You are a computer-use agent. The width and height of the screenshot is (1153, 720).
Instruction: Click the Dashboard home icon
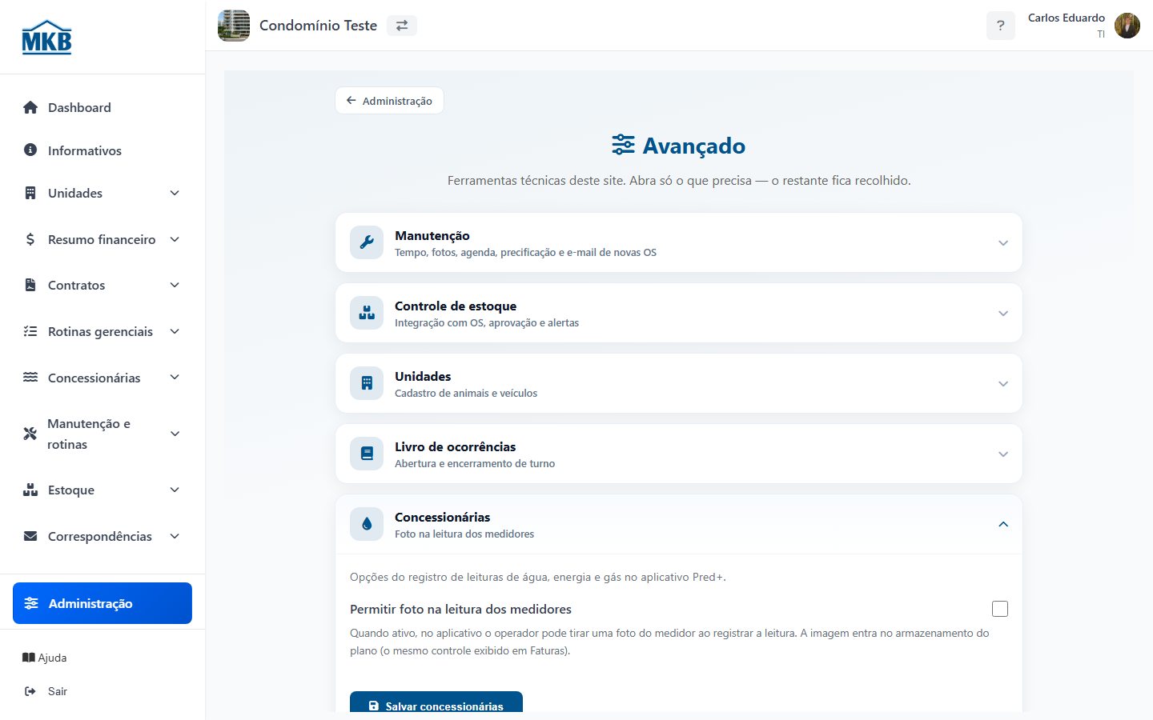[x=30, y=107]
